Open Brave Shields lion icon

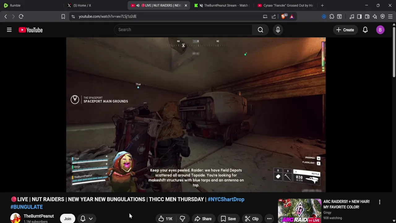pos(283,16)
